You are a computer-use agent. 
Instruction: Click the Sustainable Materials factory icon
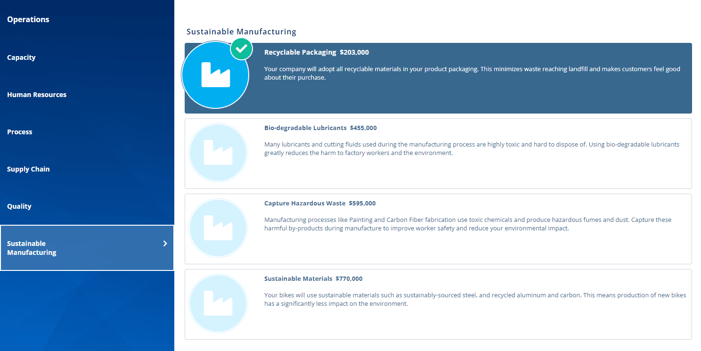click(218, 304)
